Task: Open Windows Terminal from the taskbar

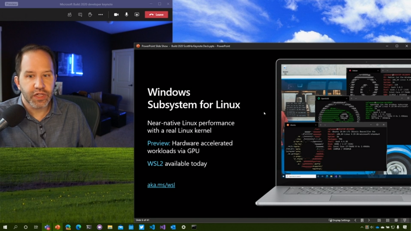Action: point(89,227)
